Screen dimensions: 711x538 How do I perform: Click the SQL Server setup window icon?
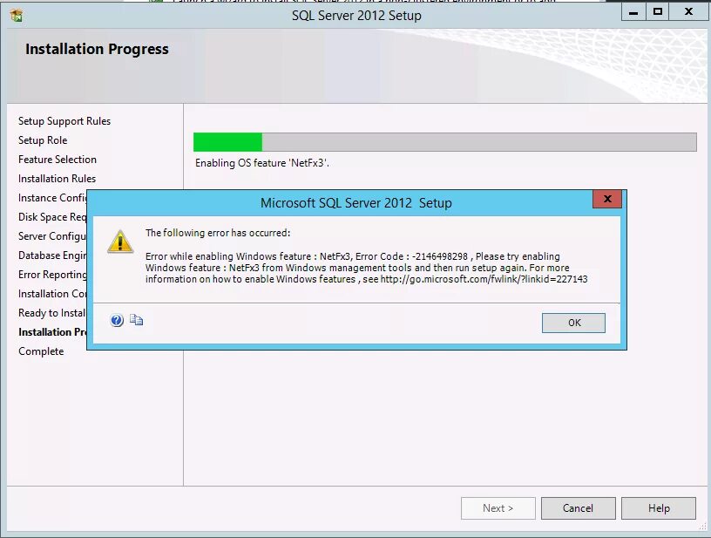tap(17, 16)
